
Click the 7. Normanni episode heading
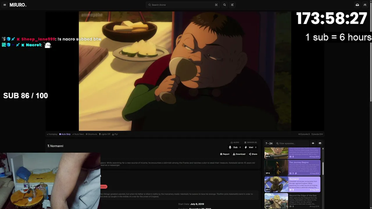tap(55, 146)
